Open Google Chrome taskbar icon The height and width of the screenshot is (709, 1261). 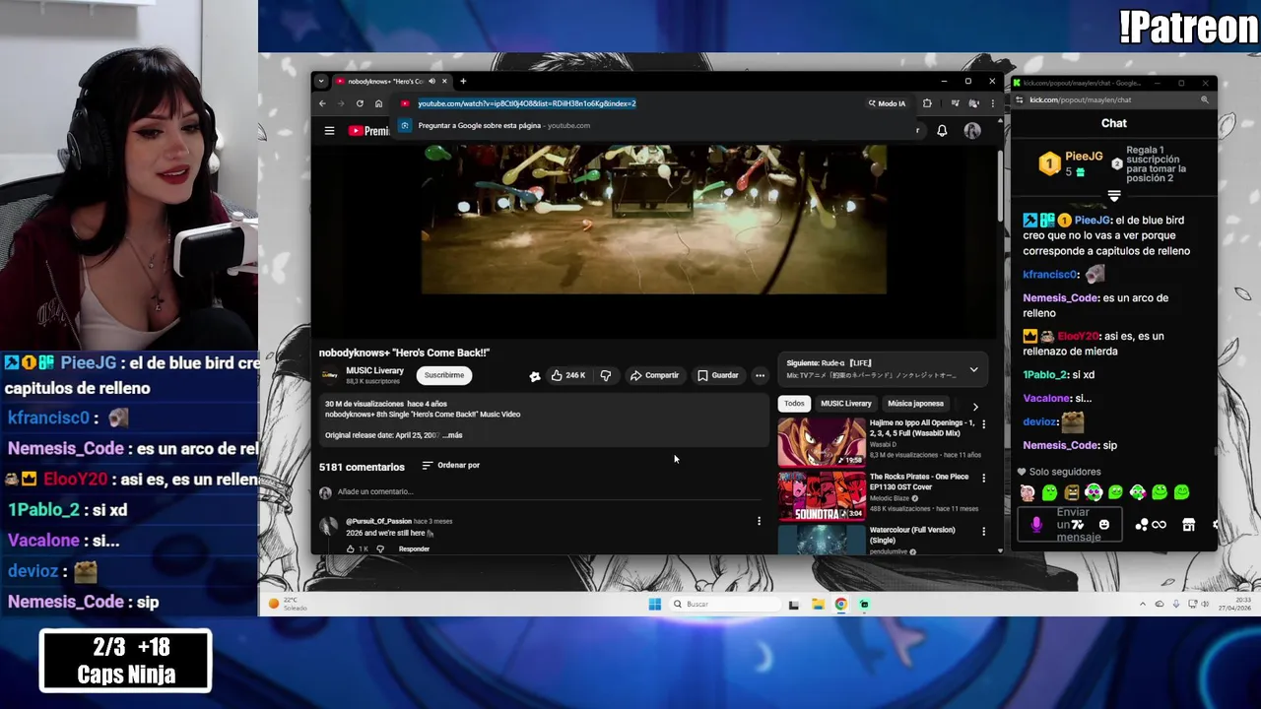pyautogui.click(x=840, y=604)
